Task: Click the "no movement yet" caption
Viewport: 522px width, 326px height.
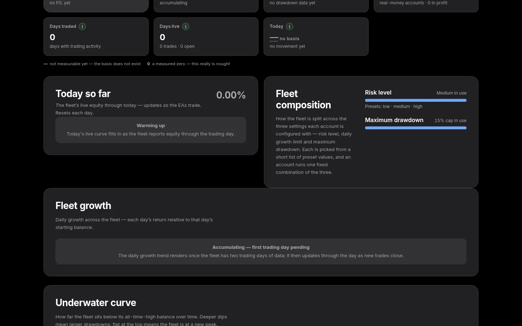Action: [x=287, y=46]
